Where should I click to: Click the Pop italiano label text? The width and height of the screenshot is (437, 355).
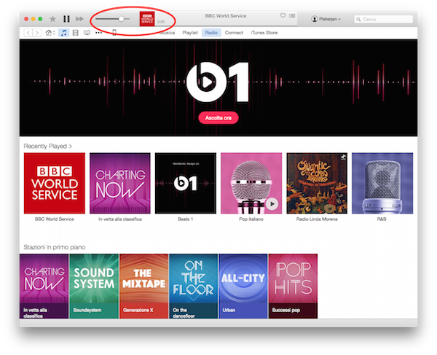pos(251,219)
